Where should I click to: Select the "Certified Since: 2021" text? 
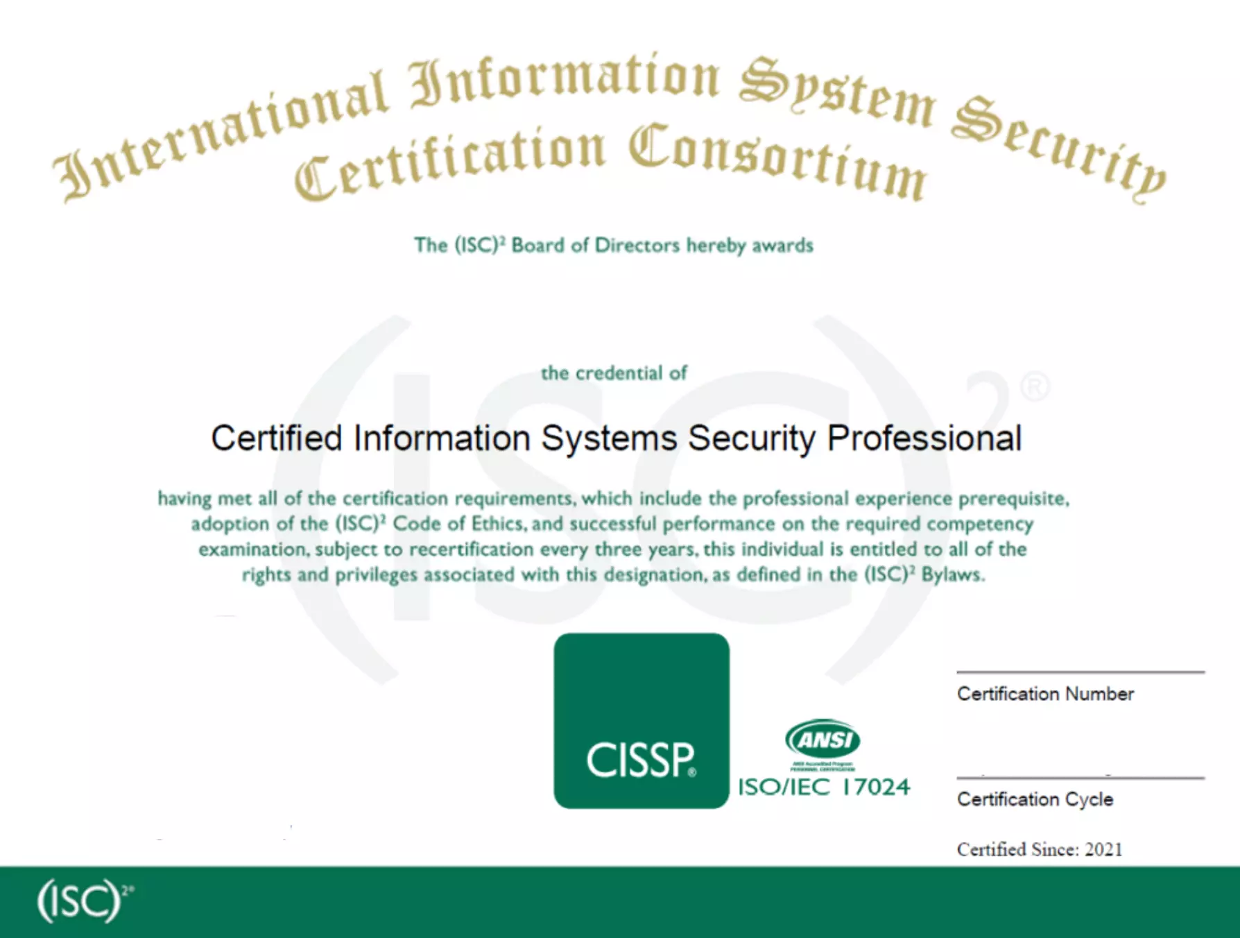point(1039,850)
